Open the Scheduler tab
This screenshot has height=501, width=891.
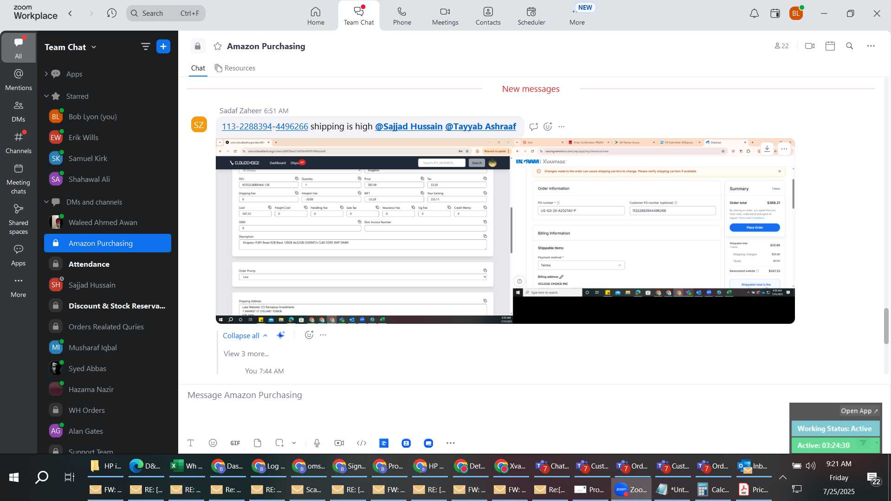click(531, 16)
